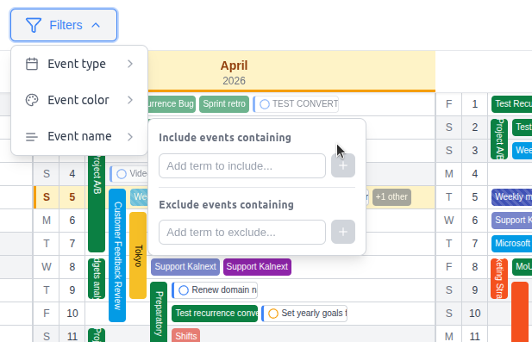Toggle the Set yearly goals task circle
Image resolution: width=532 pixels, height=342 pixels.
[273, 314]
